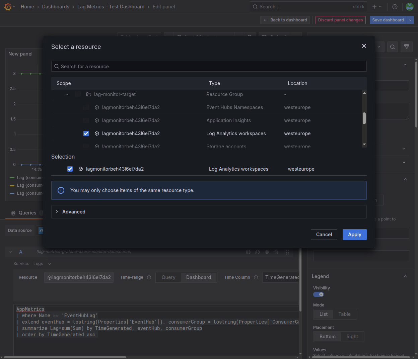Open Save dashboard dropdown arrow
This screenshot has height=359, width=418.
(x=410, y=20)
